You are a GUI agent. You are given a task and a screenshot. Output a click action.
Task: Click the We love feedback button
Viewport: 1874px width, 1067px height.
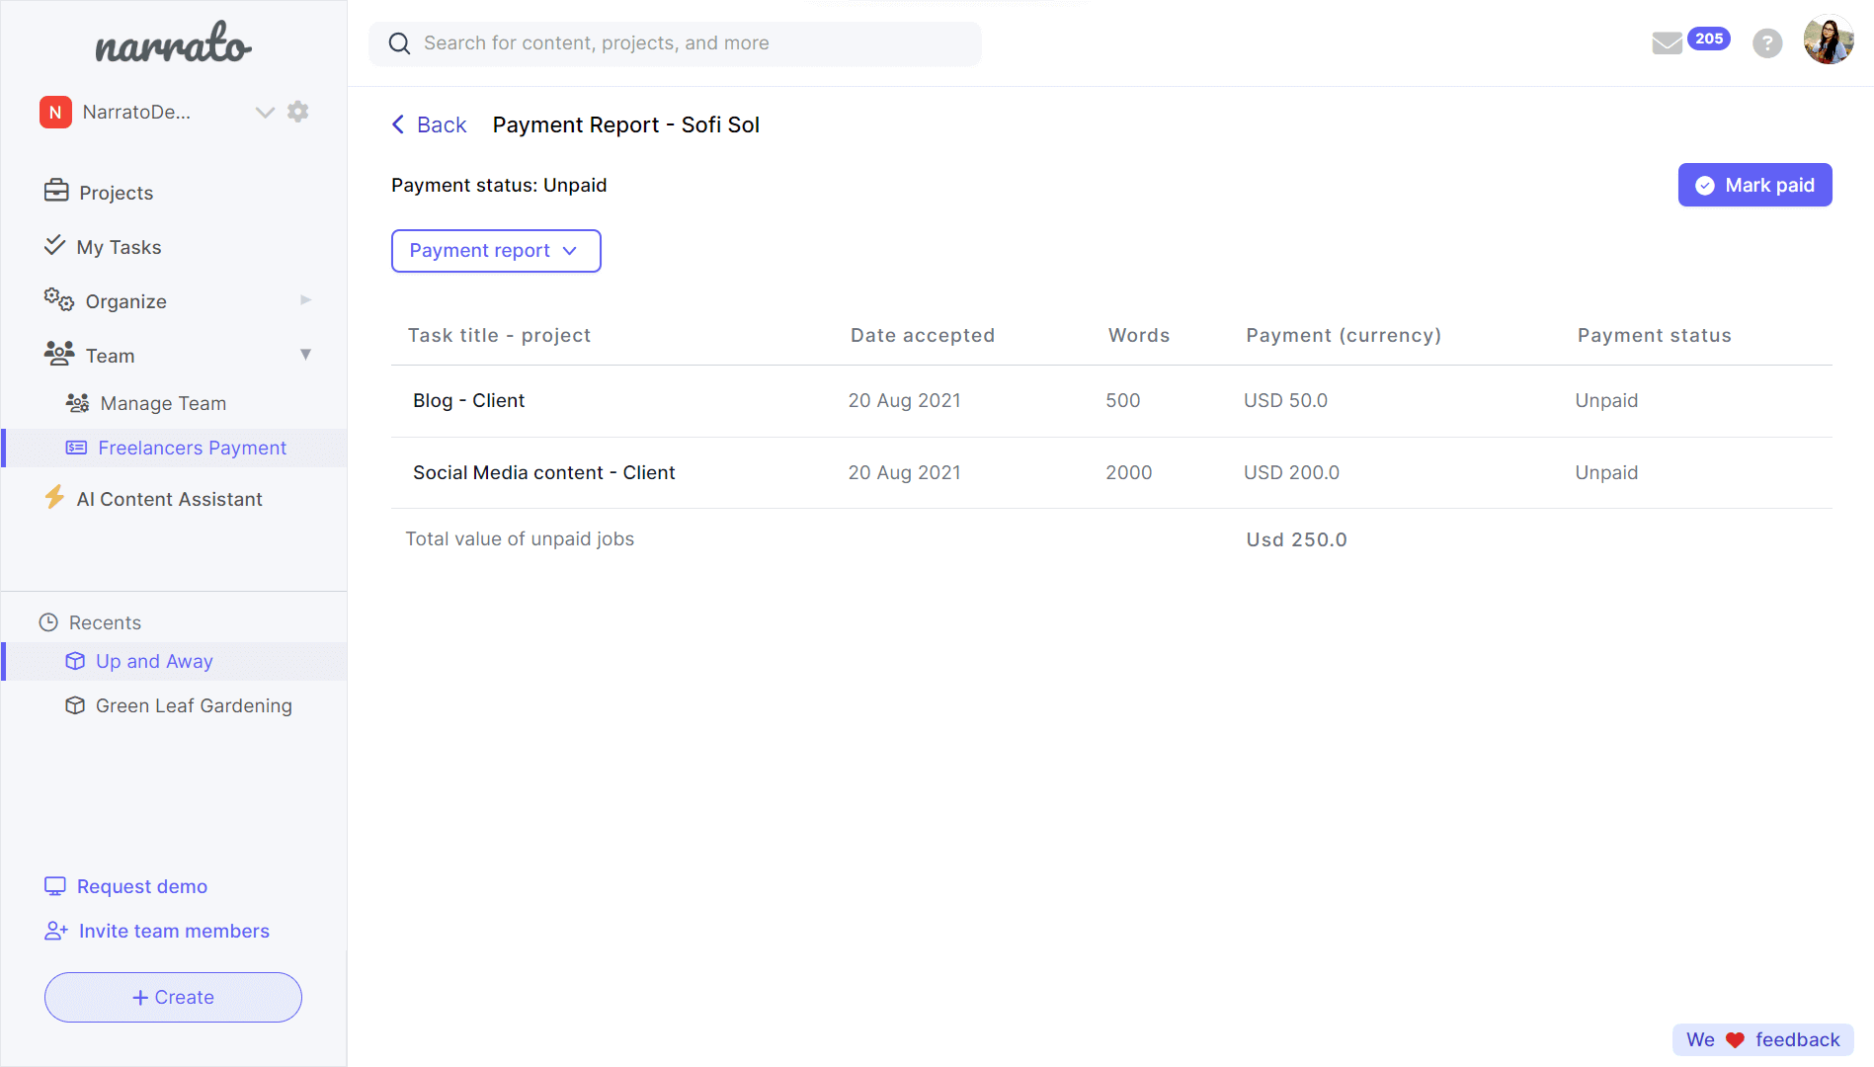coord(1762,1039)
